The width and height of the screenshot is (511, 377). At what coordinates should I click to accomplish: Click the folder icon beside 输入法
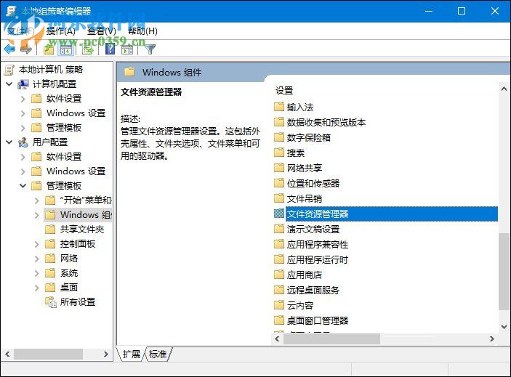click(279, 107)
